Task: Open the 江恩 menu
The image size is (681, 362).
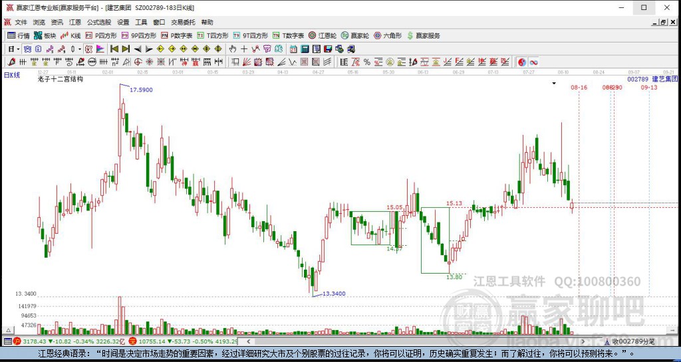Action: tap(75, 22)
